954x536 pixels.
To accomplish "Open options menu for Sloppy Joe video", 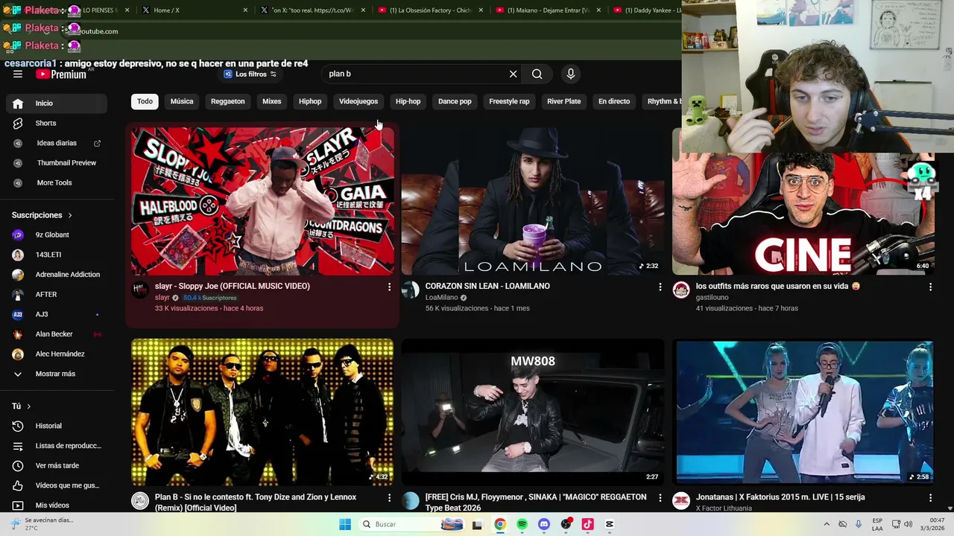I will point(389,287).
